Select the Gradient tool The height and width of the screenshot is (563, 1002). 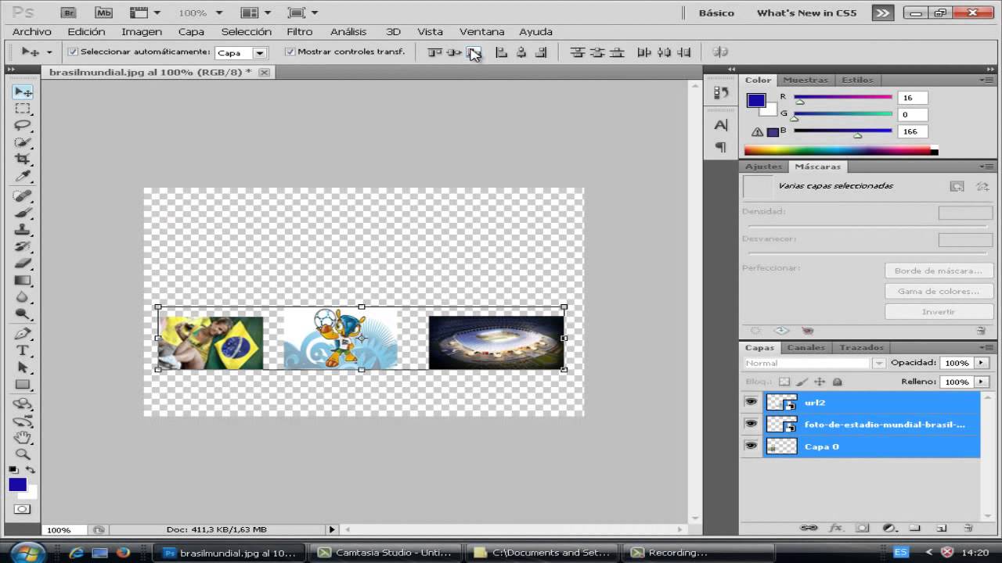point(23,281)
